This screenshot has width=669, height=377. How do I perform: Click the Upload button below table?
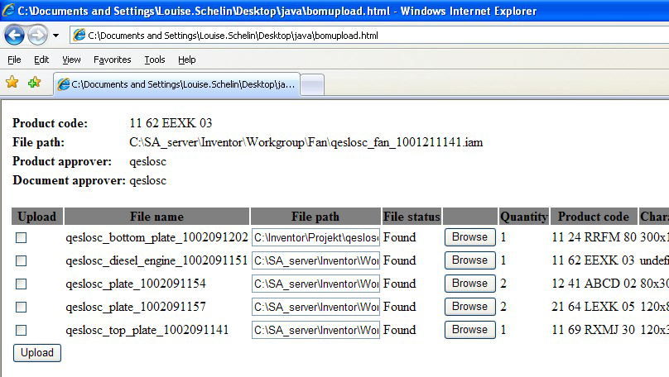[x=37, y=353]
